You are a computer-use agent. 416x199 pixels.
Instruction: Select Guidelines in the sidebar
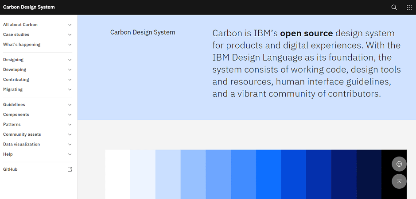14,104
